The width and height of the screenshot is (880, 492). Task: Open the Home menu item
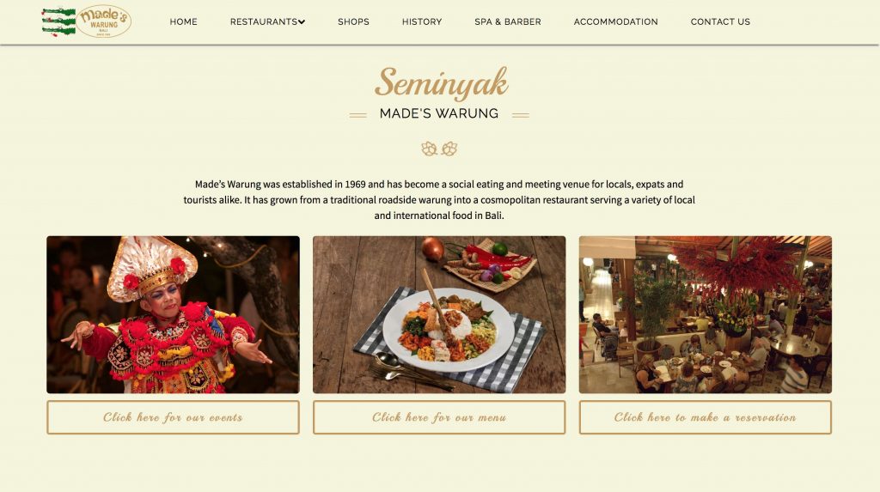click(x=184, y=21)
